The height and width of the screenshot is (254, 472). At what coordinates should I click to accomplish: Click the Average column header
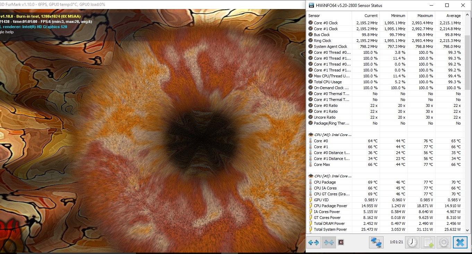tap(449, 16)
